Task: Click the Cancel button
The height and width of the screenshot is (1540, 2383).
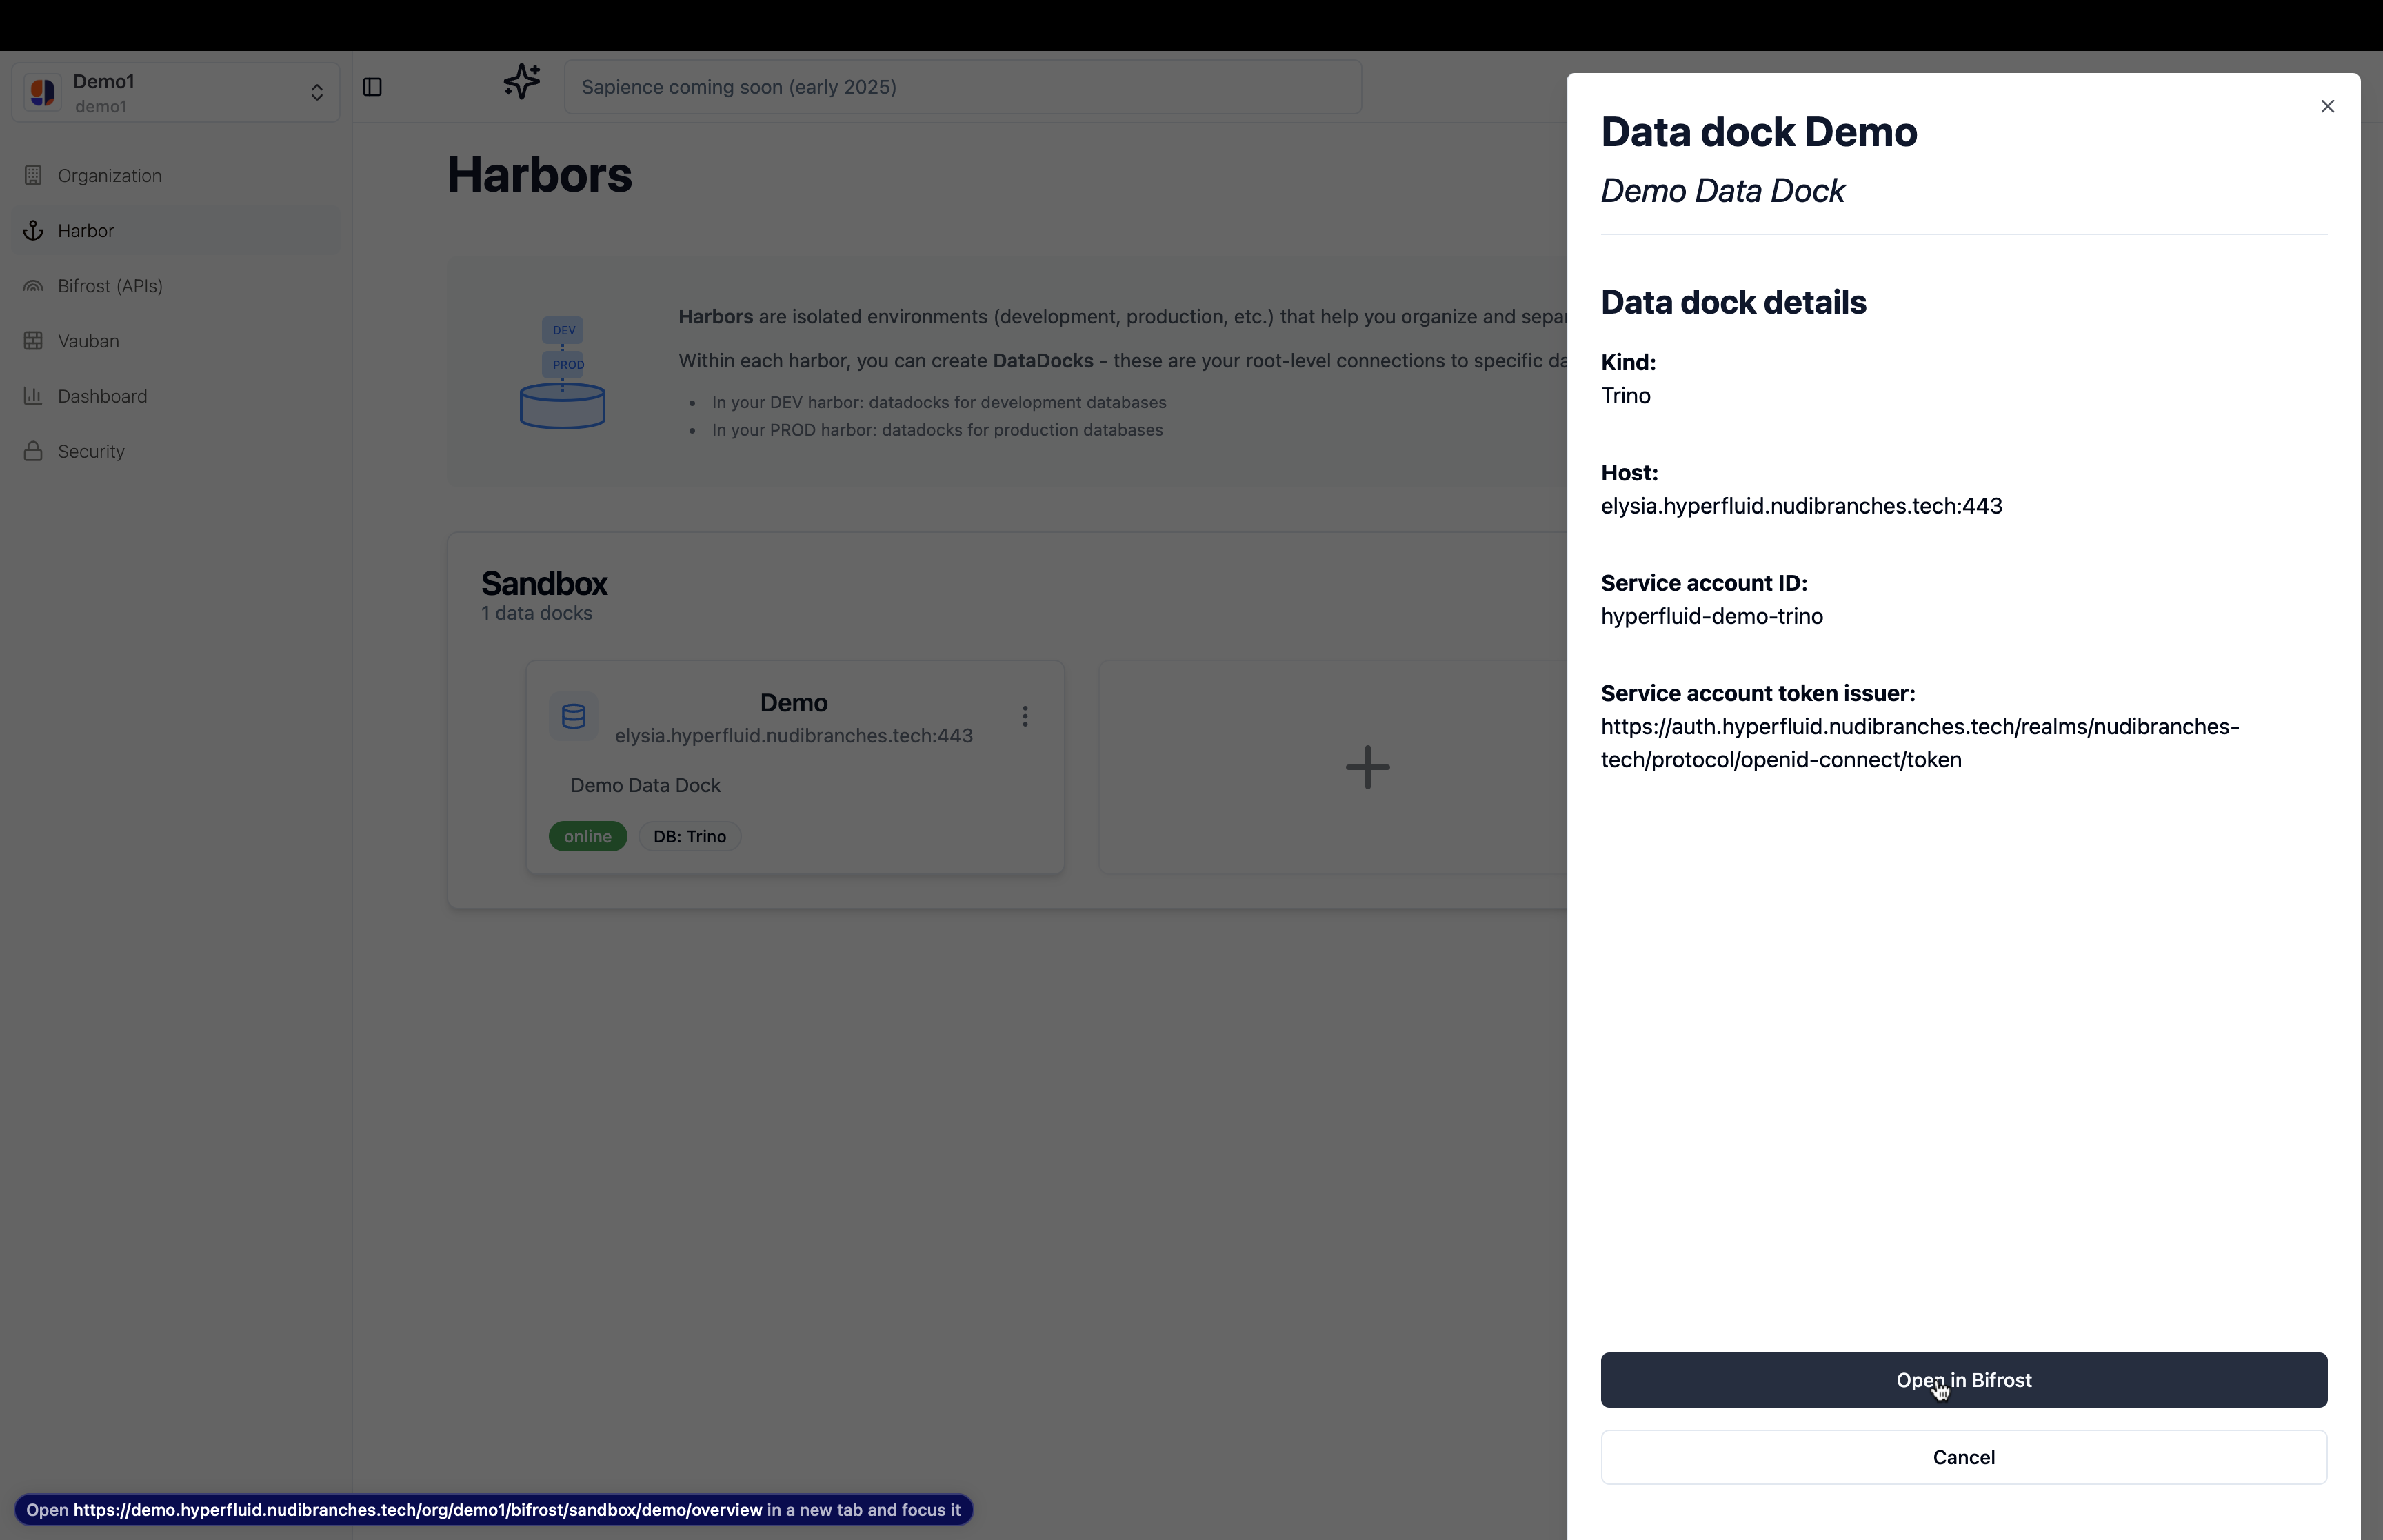Action: coord(1963,1457)
